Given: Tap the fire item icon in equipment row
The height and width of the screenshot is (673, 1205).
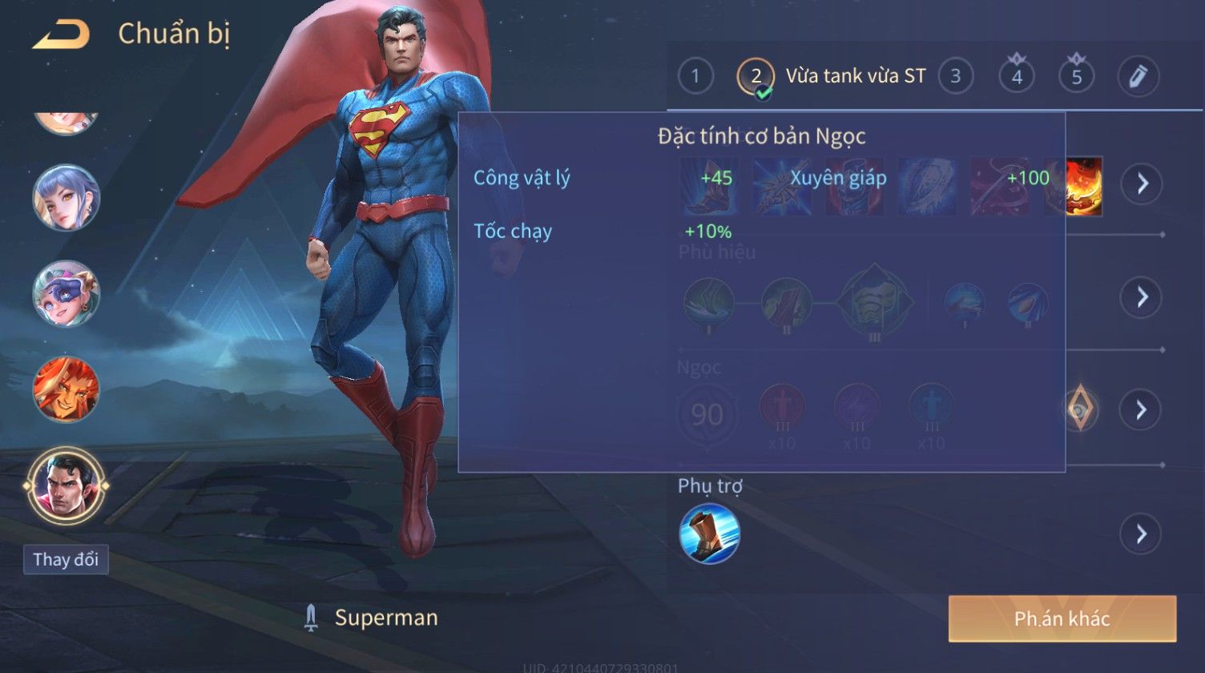Looking at the screenshot, I should [1083, 186].
